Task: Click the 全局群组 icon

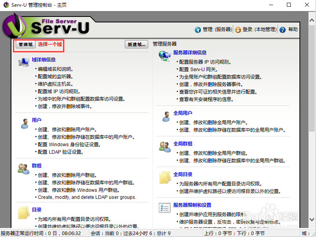Action: coord(165,146)
